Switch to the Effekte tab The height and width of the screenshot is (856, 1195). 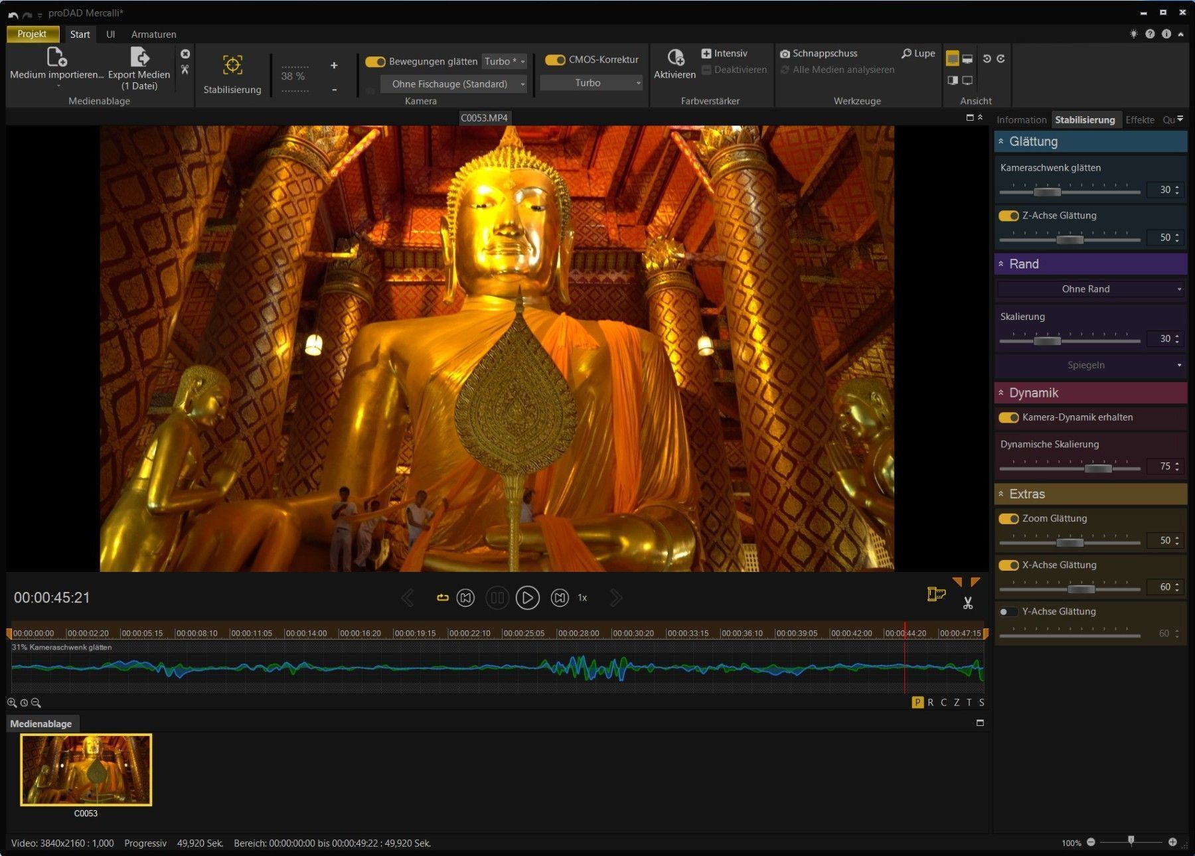point(1140,120)
